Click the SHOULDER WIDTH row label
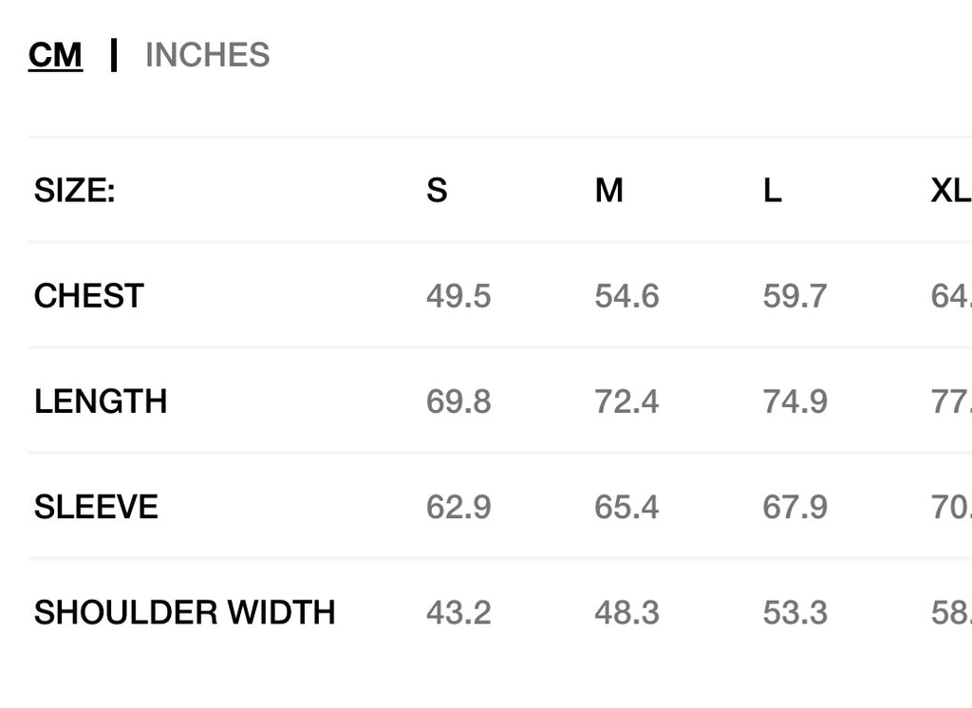This screenshot has height=708, width=972. (x=185, y=612)
